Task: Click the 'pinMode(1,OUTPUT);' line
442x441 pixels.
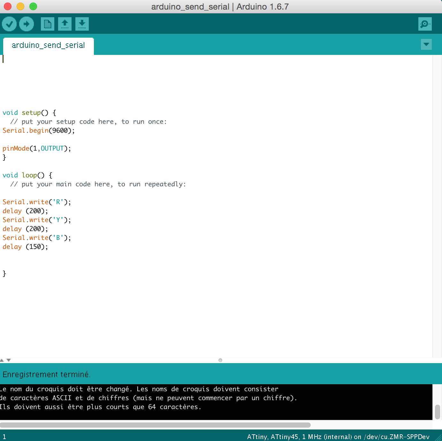Action: pos(37,148)
